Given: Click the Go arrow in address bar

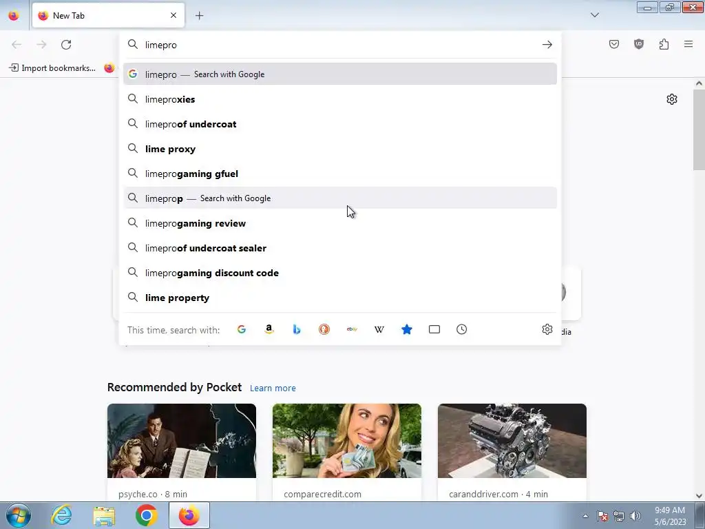Looking at the screenshot, I should pos(547,45).
